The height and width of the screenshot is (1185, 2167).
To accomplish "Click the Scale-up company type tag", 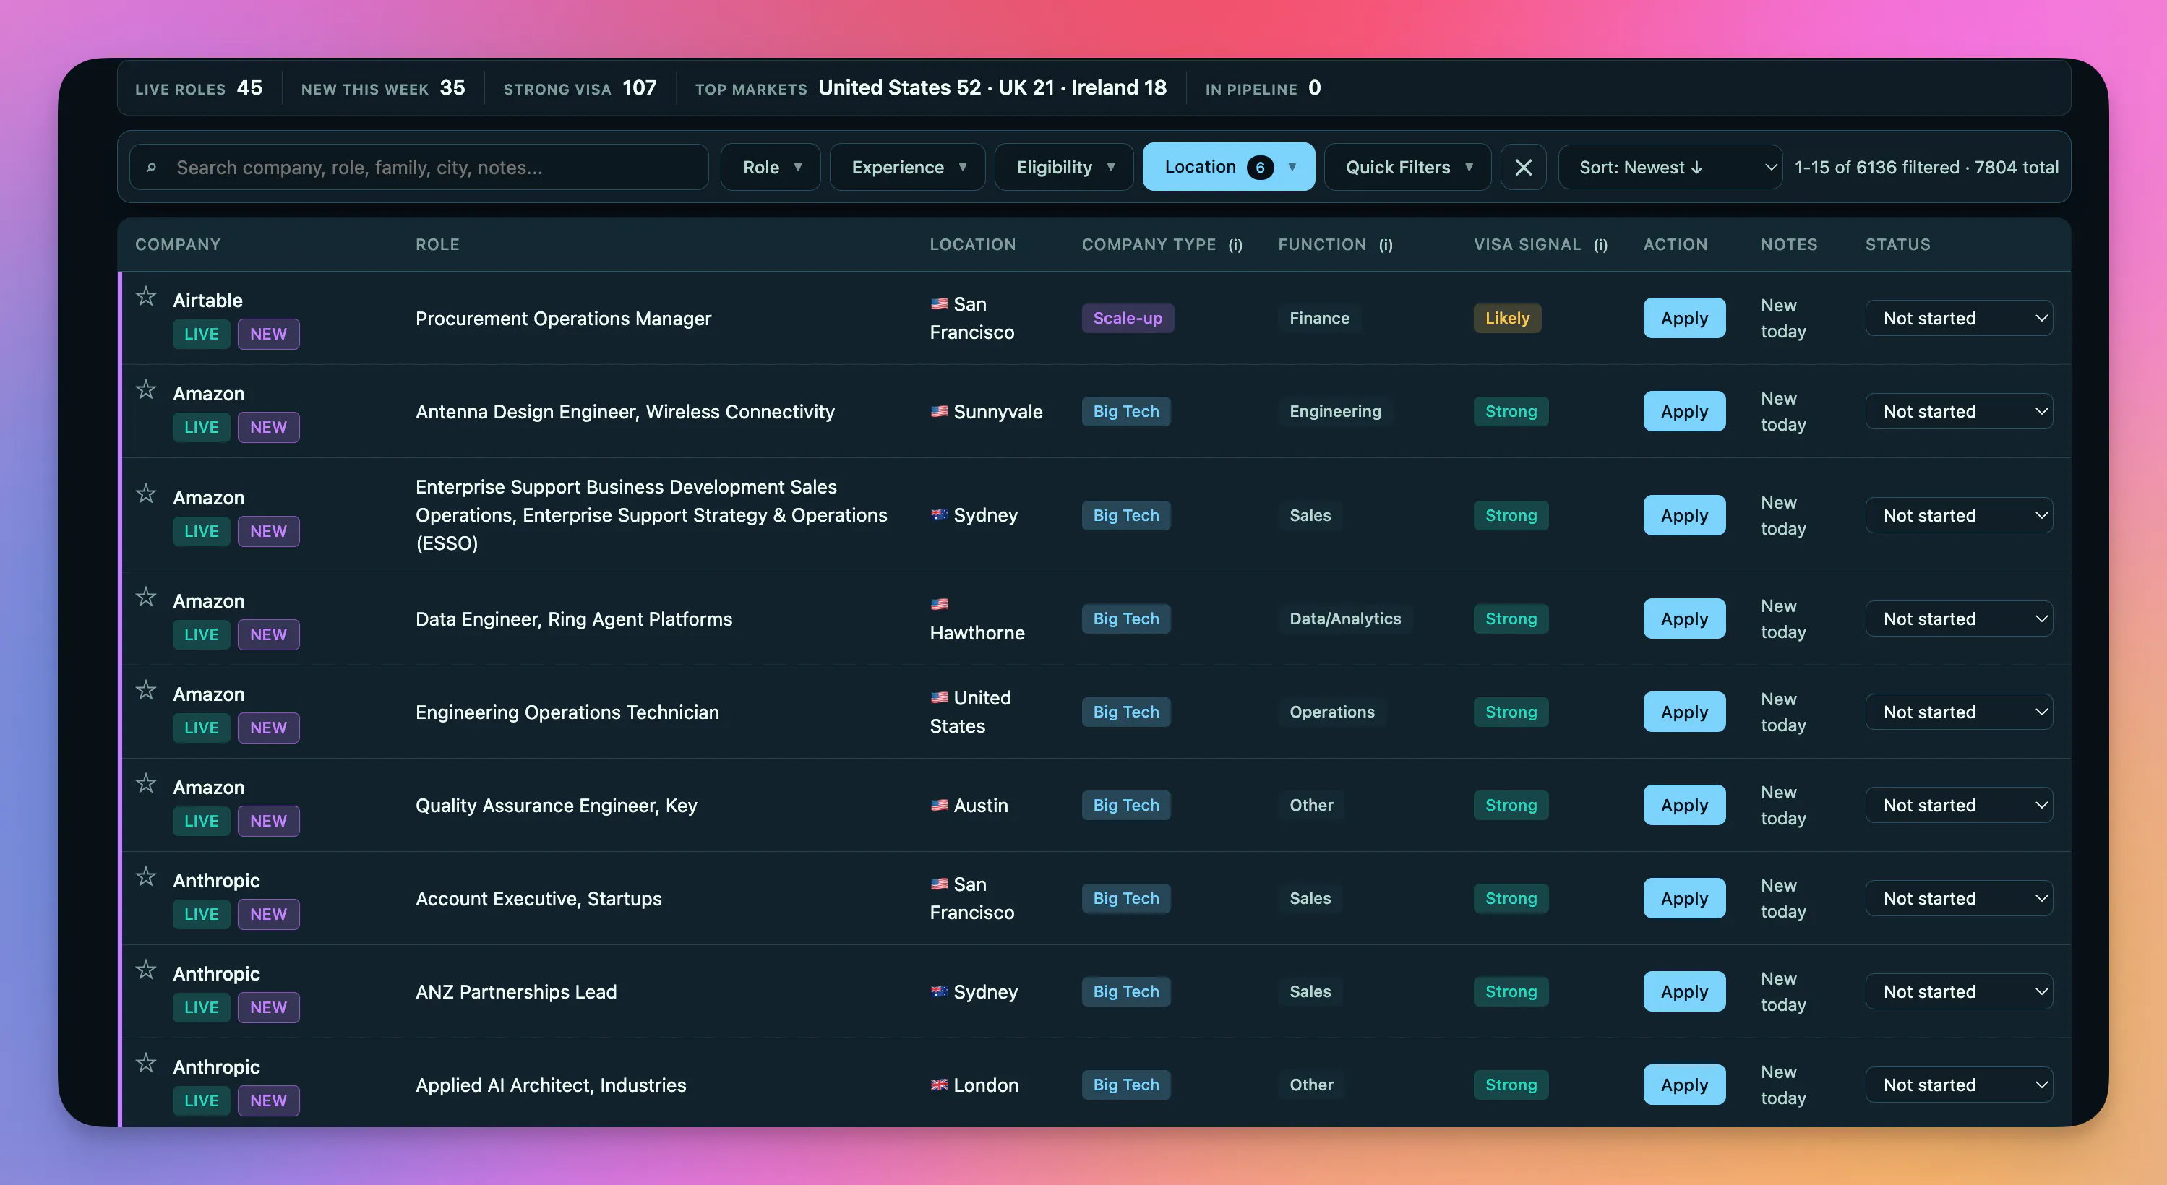I will [1128, 318].
